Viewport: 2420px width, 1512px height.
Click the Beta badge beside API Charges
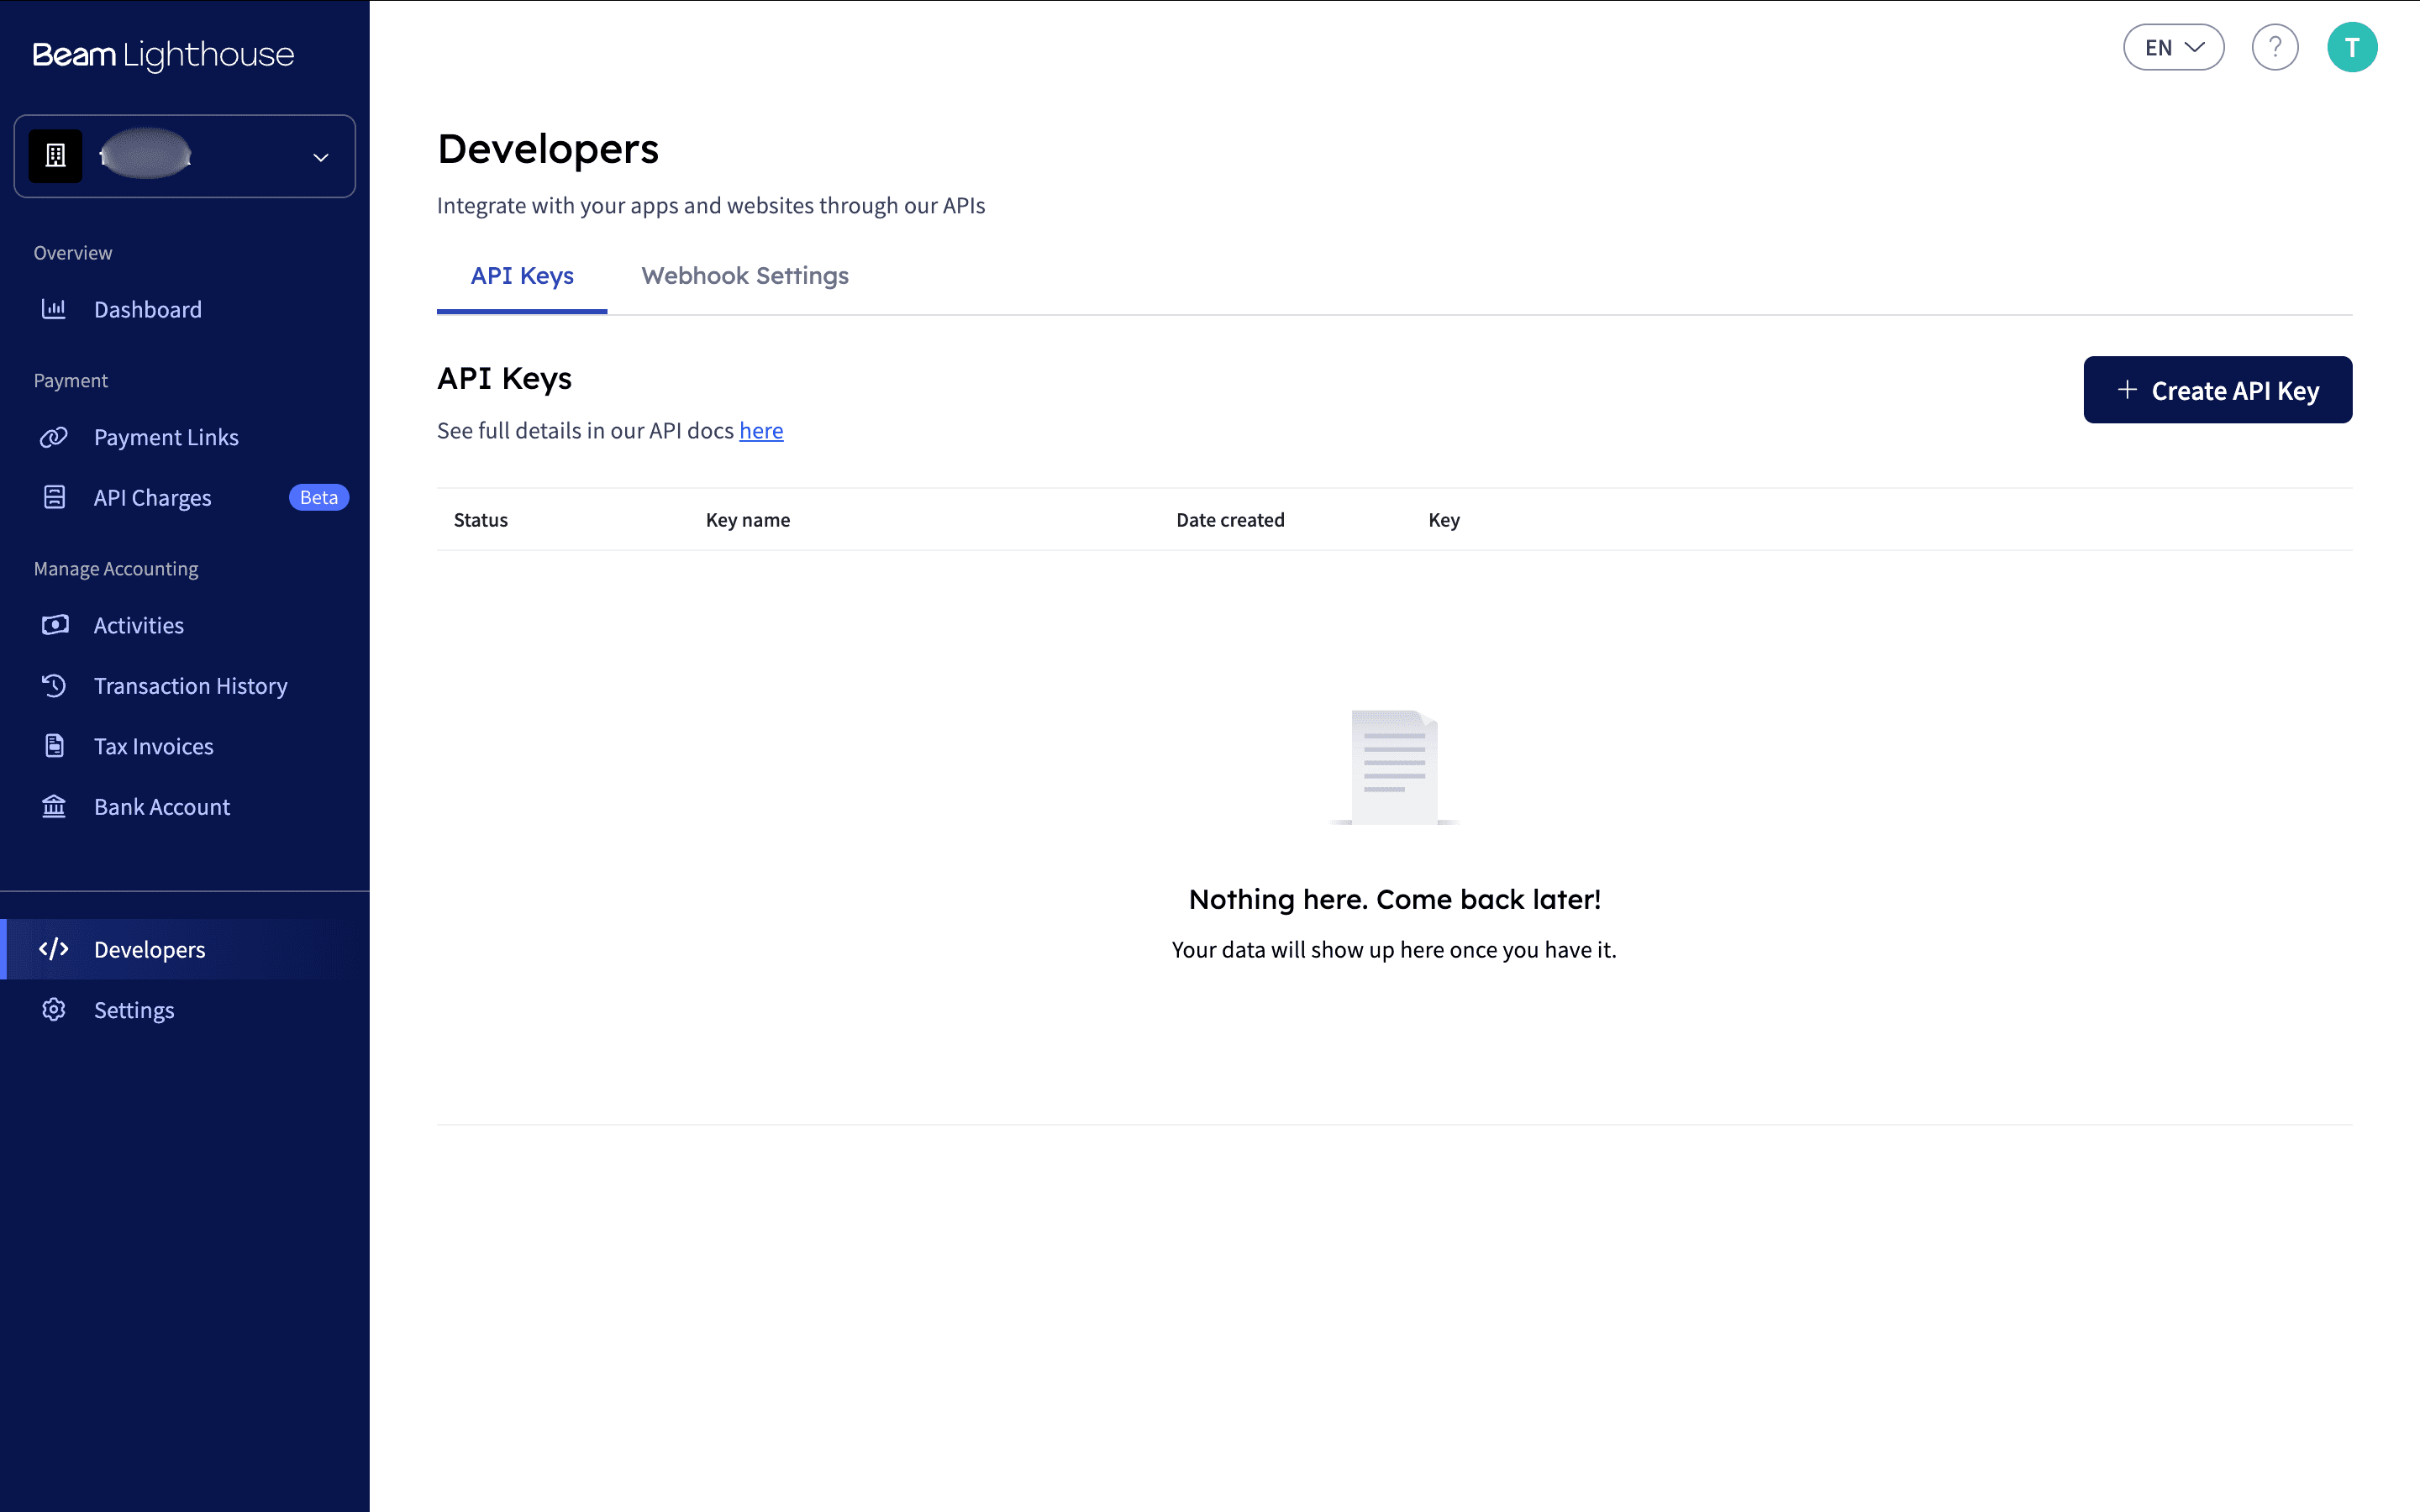(x=318, y=497)
